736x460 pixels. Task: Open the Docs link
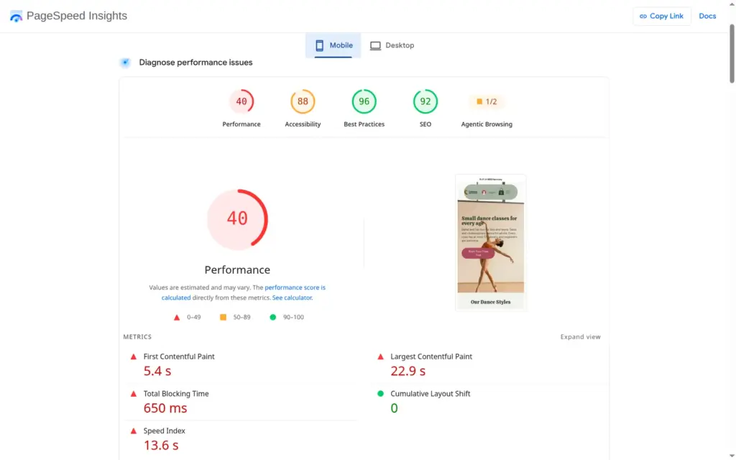point(707,16)
